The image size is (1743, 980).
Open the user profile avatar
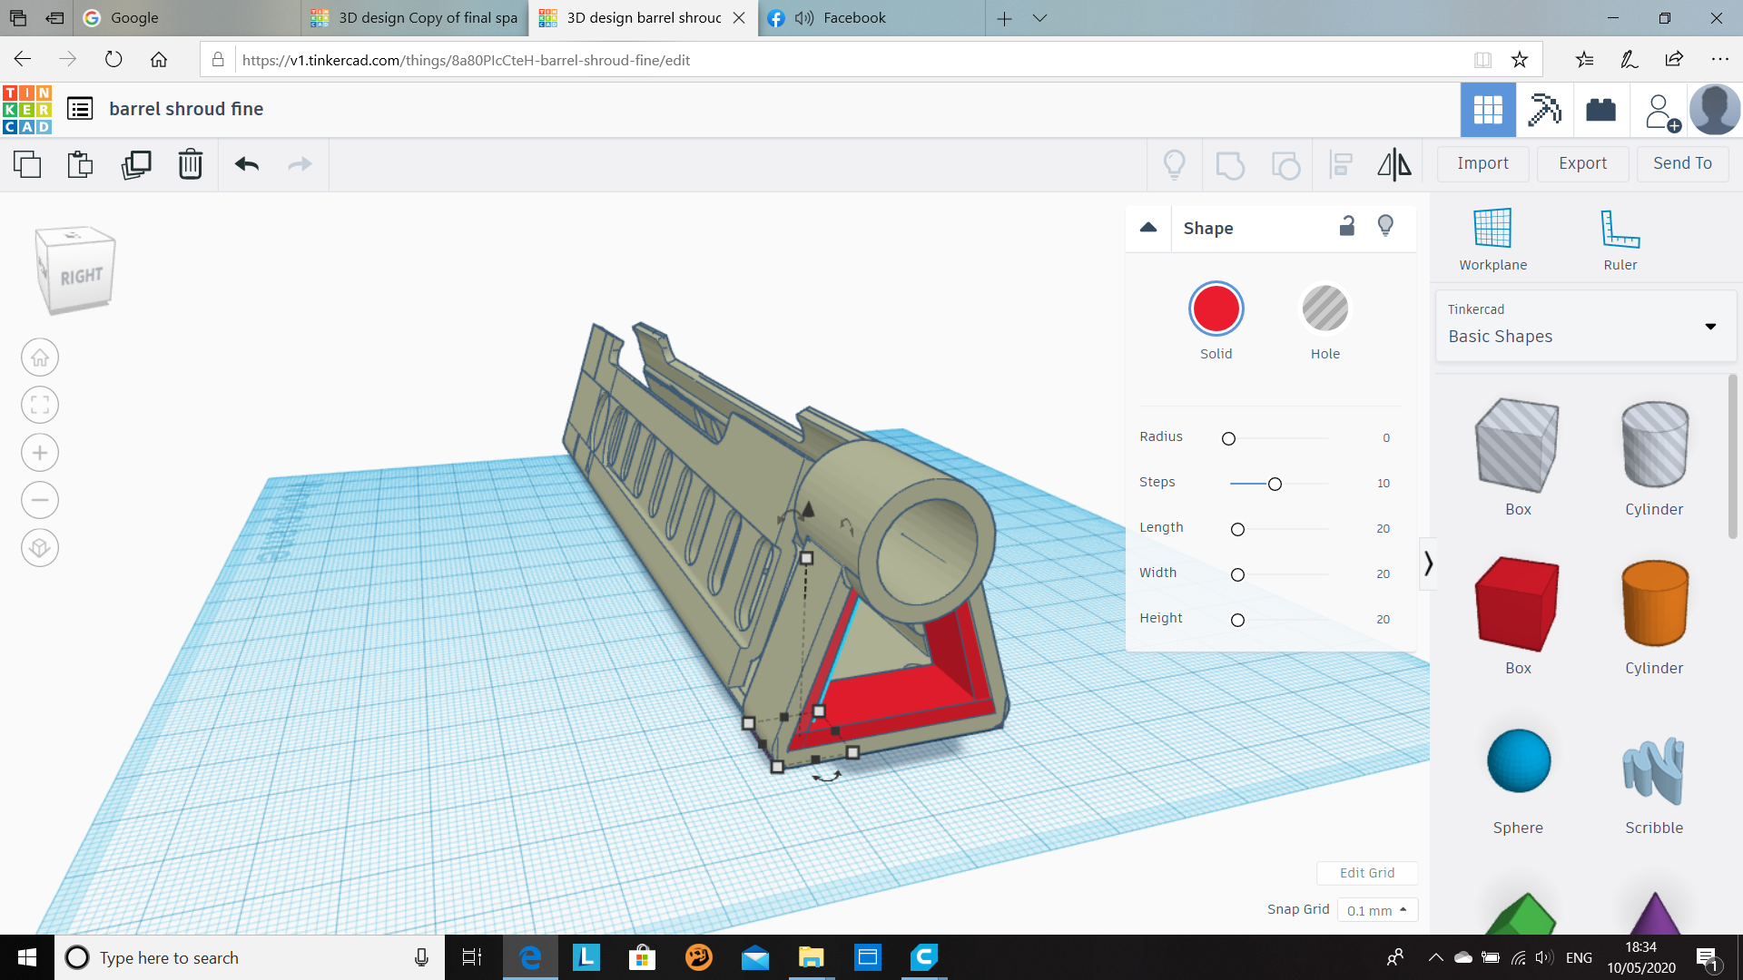[x=1714, y=110]
